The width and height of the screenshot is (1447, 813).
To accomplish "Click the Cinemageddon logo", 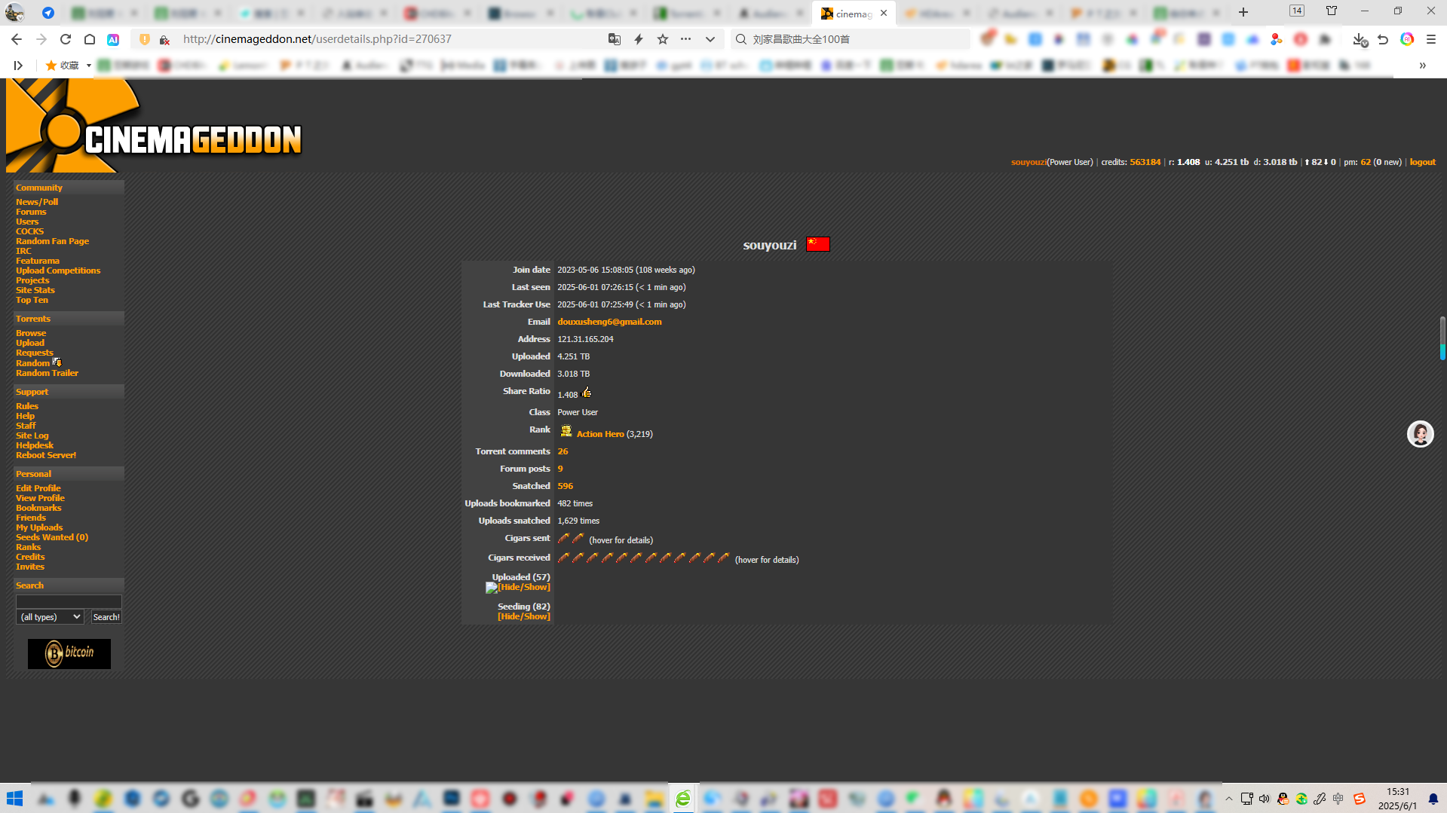I will (x=155, y=126).
